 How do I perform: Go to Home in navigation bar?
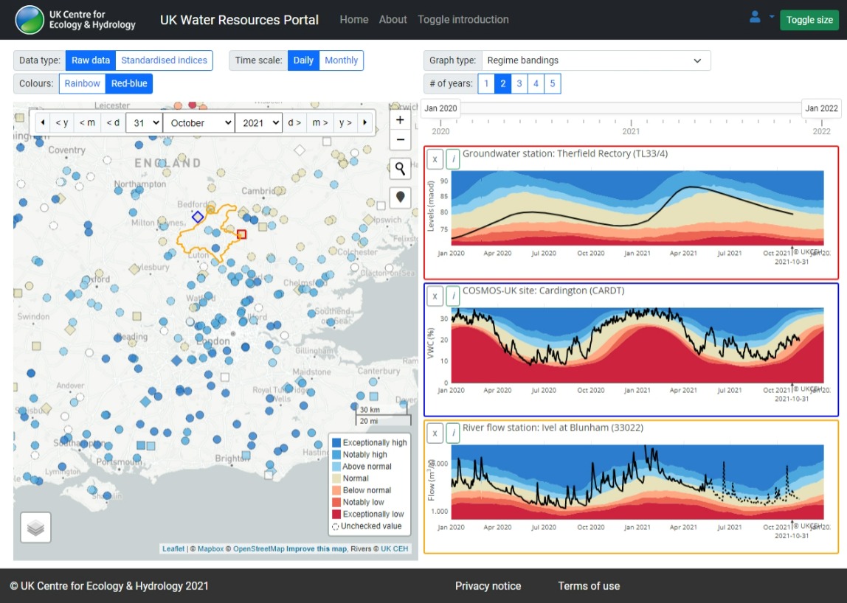[354, 19]
